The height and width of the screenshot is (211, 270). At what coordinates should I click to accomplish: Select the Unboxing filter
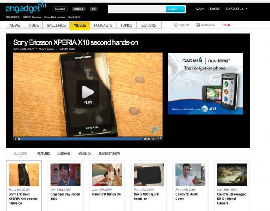coord(64,154)
